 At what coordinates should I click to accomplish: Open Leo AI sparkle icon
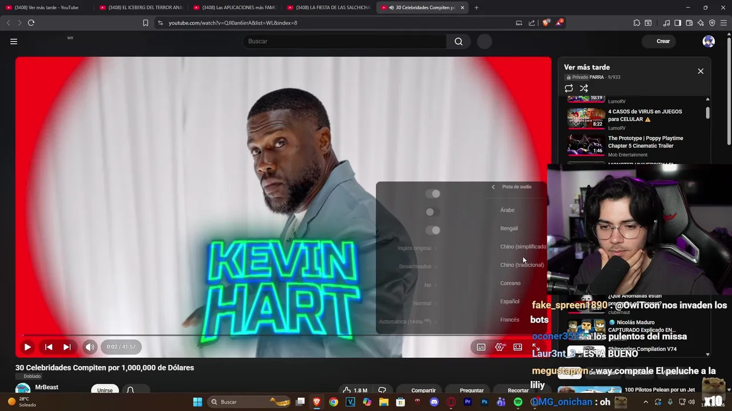tap(701, 23)
